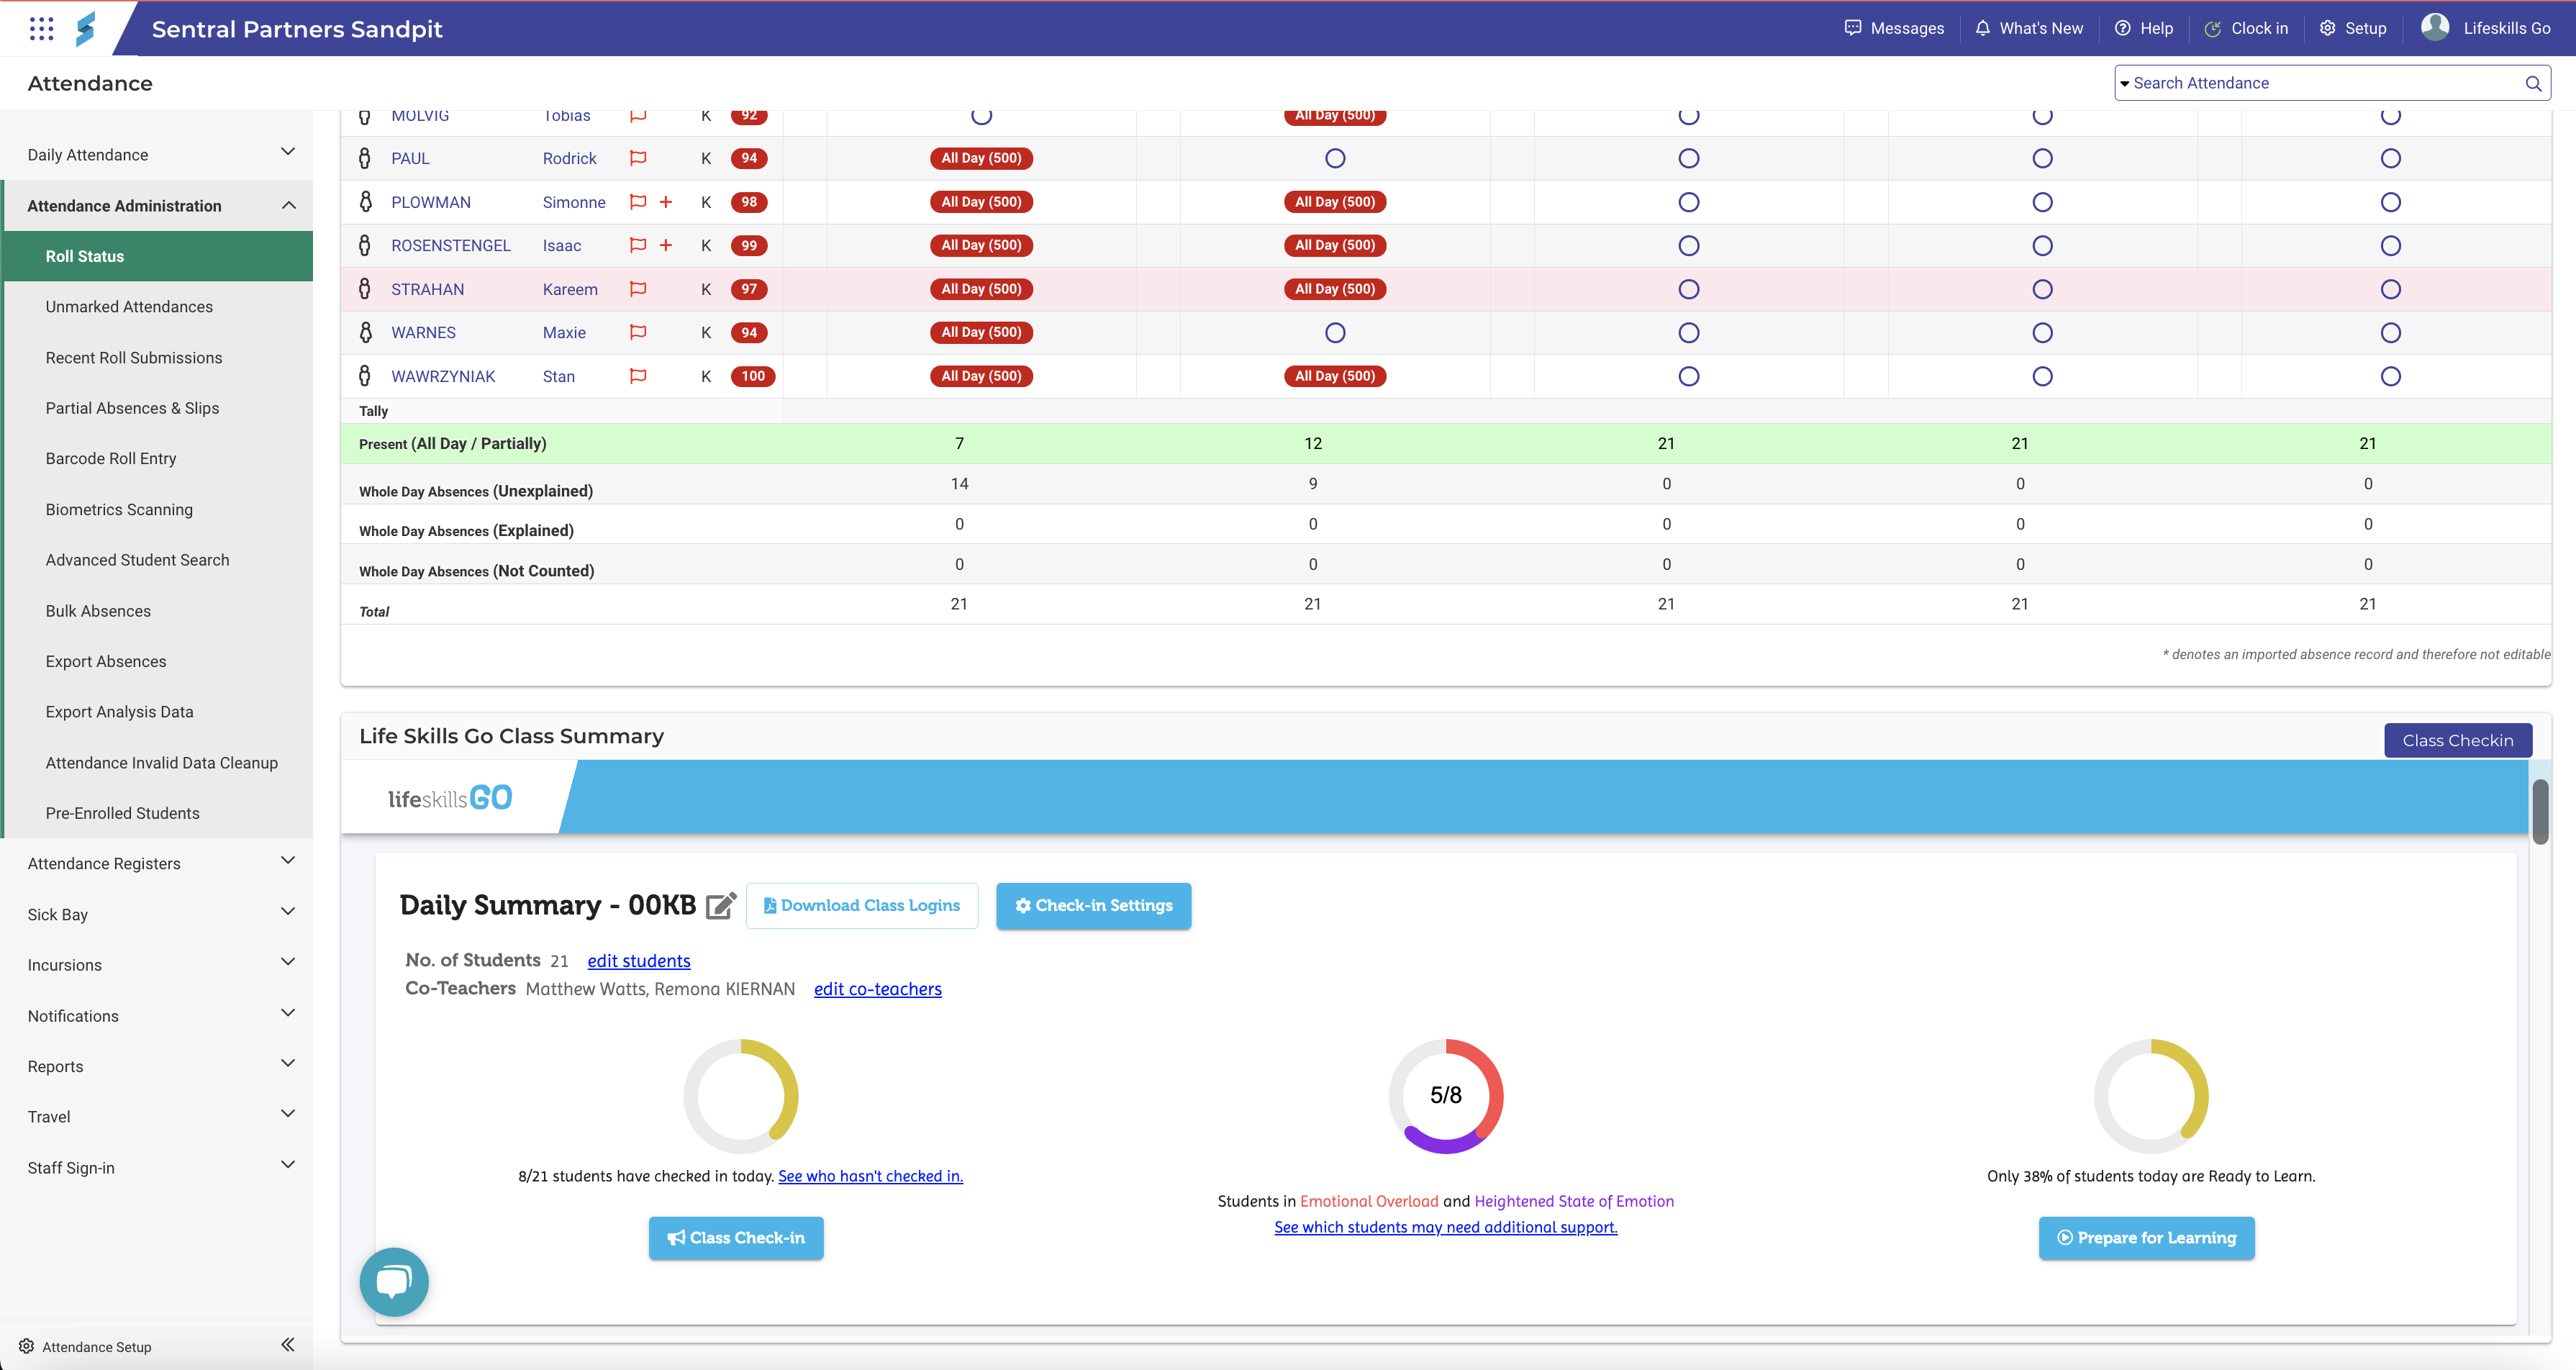
Task: Click the Class Checkin button
Action: (2457, 741)
